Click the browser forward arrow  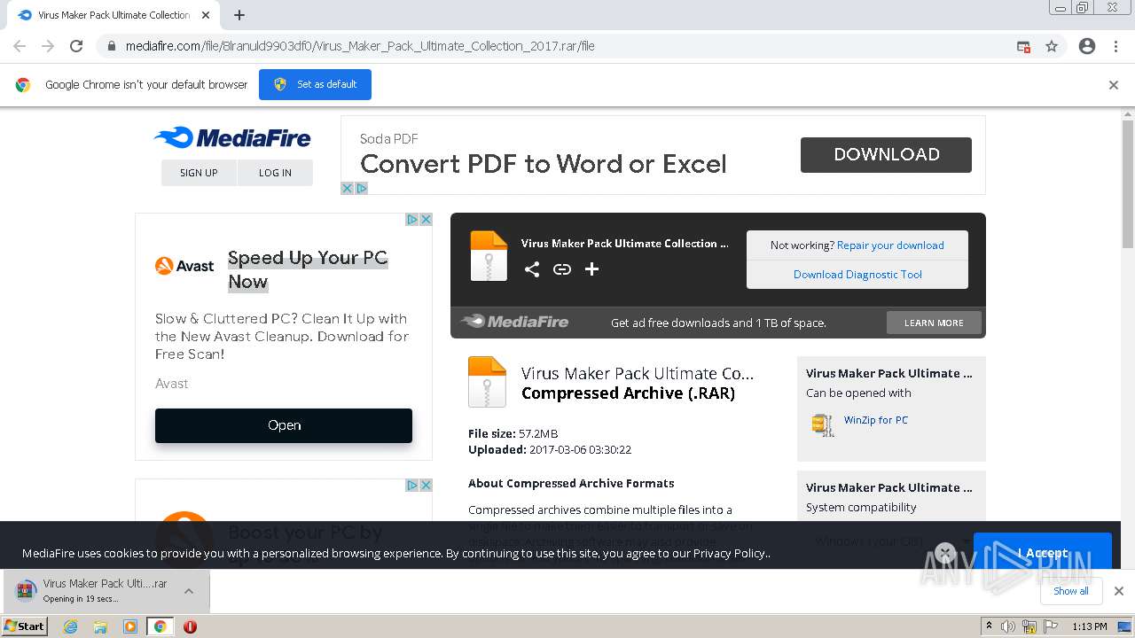(48, 46)
